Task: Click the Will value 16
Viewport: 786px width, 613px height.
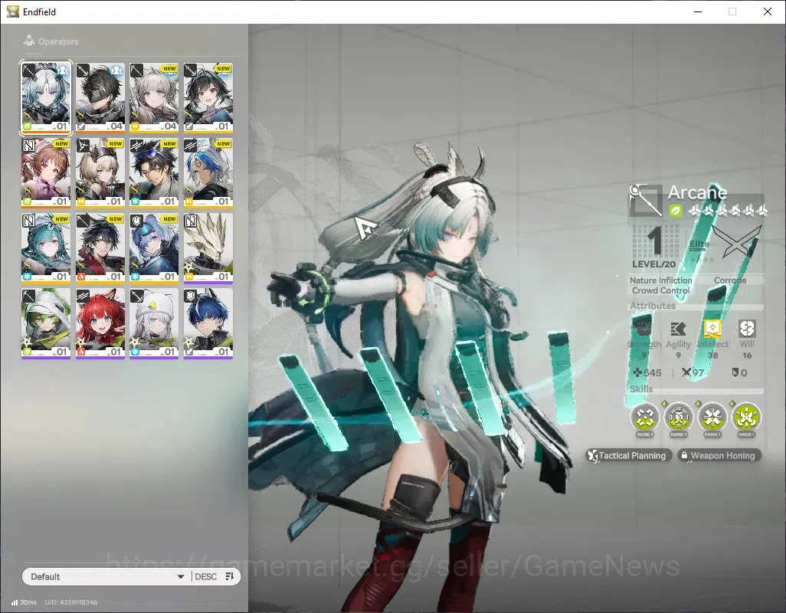Action: tap(747, 355)
